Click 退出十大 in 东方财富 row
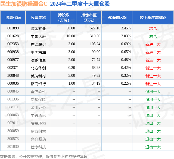Viewport: 174px width, 159px height. (x=153, y=131)
